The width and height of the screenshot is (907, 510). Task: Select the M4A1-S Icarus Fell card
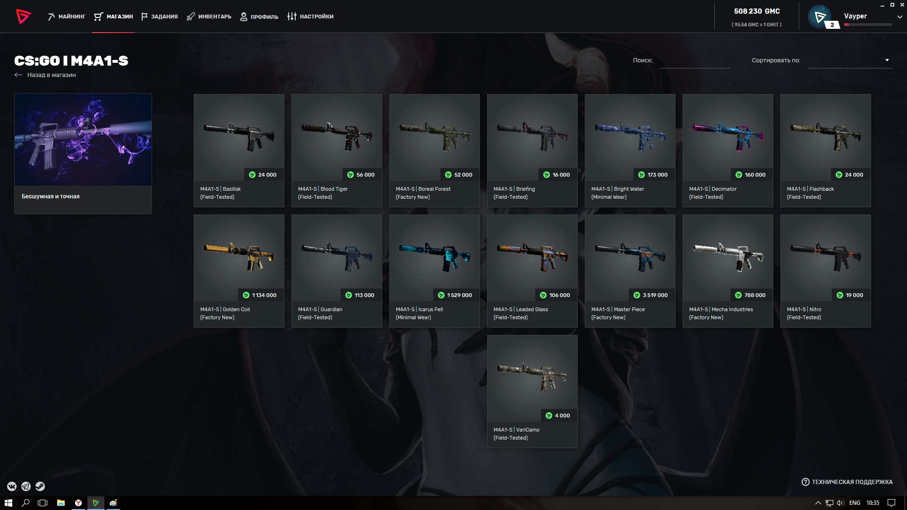pos(435,271)
